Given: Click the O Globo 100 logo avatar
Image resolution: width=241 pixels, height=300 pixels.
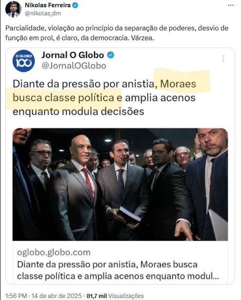Looking at the screenshot, I should [24, 61].
